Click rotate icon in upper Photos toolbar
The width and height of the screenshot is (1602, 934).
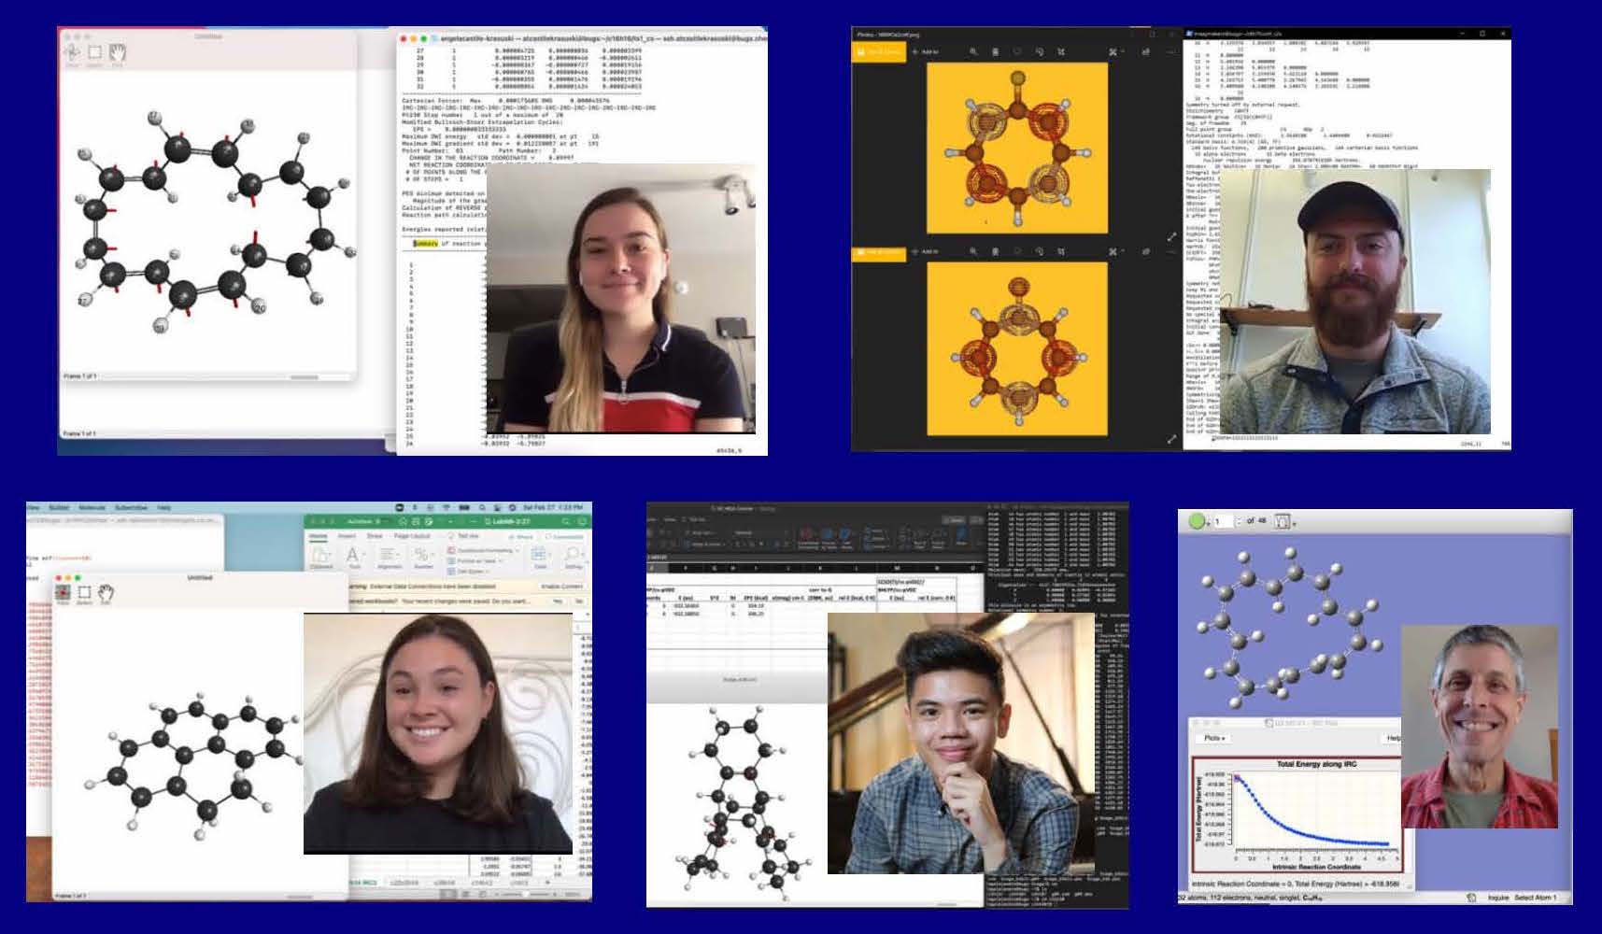coord(1040,51)
